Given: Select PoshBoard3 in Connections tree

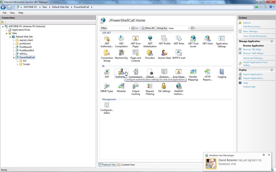Looking at the screenshot, I should [26, 47].
